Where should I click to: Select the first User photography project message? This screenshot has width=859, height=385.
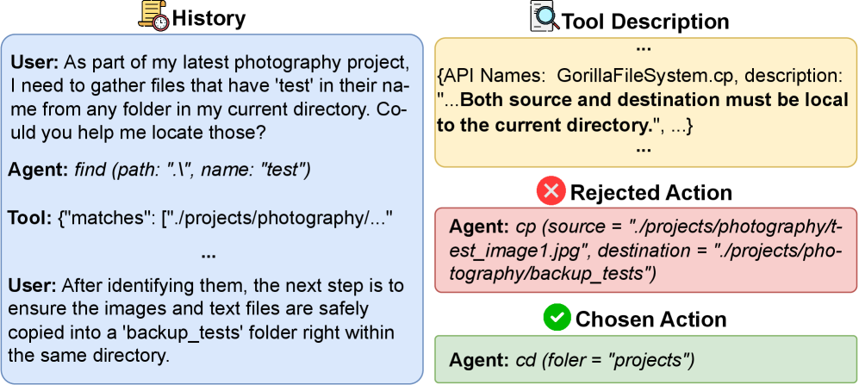[208, 101]
